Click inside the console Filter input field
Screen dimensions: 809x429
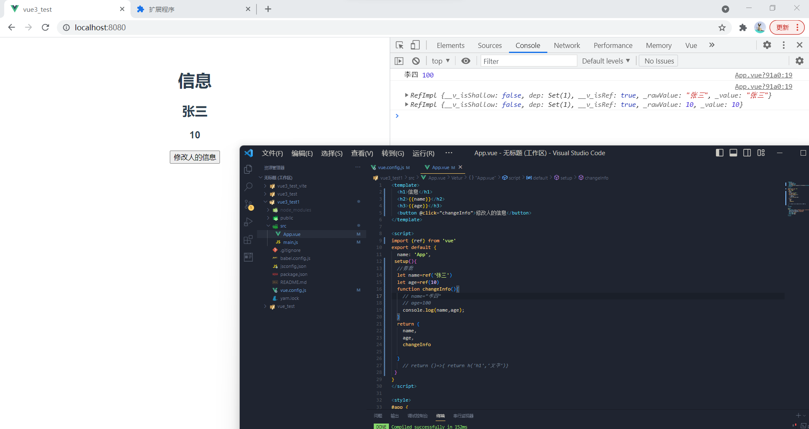tap(528, 61)
